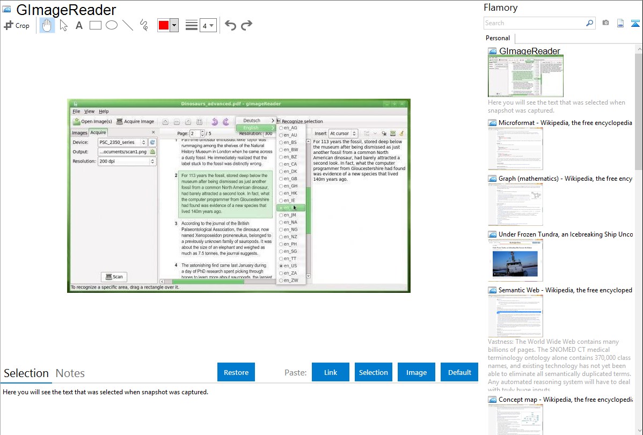
Task: Select the en_AG radio option
Action: pos(288,128)
